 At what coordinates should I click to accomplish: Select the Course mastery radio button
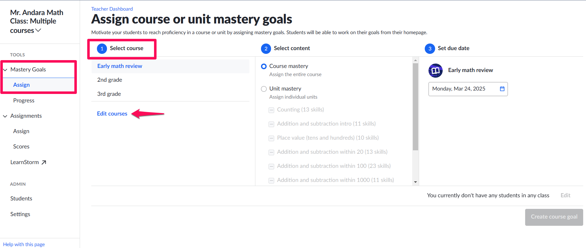264,66
